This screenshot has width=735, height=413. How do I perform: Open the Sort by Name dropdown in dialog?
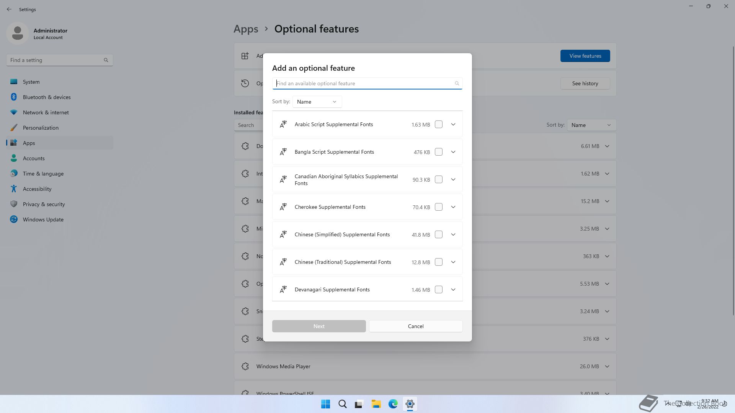317,102
